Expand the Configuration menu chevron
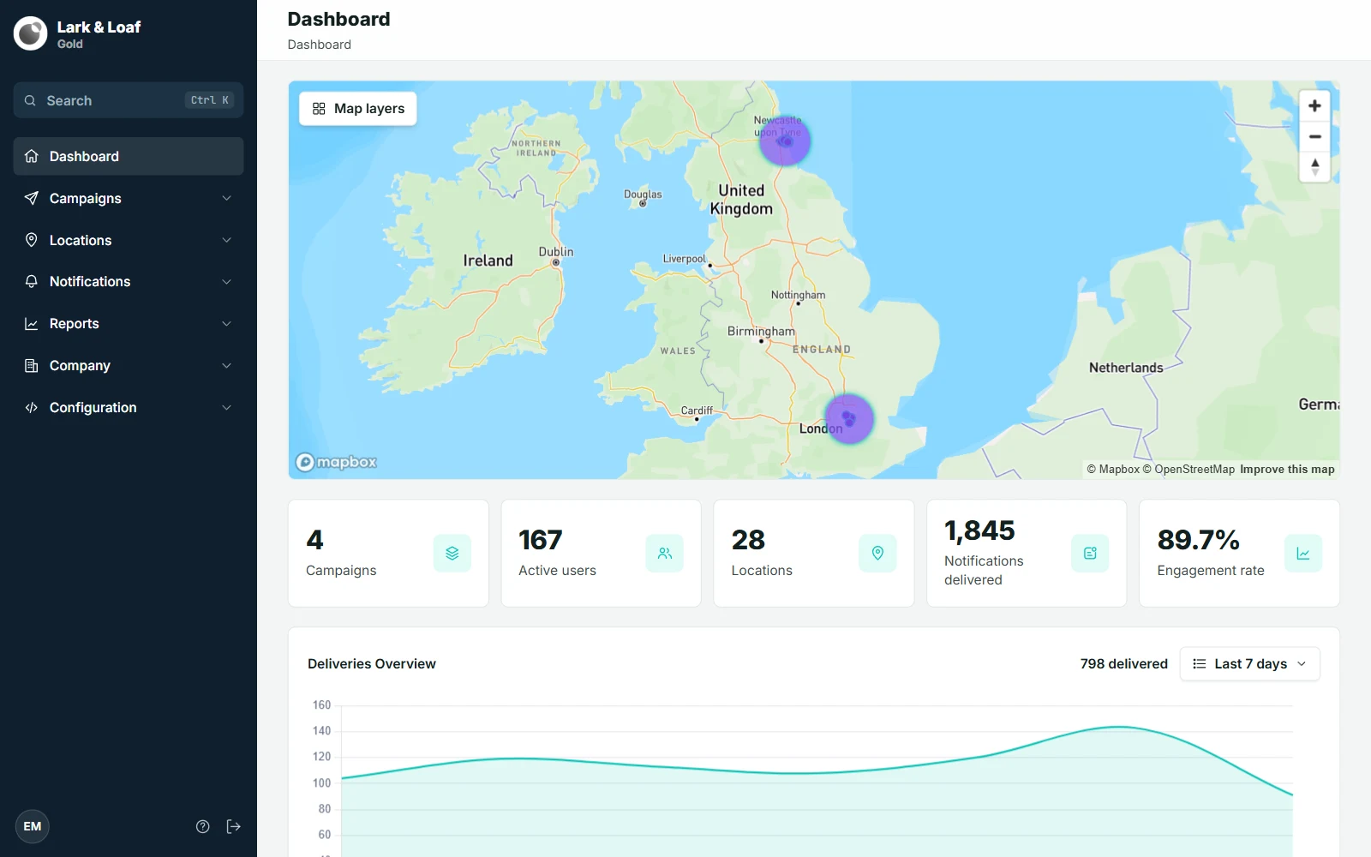The image size is (1371, 857). coord(227,407)
